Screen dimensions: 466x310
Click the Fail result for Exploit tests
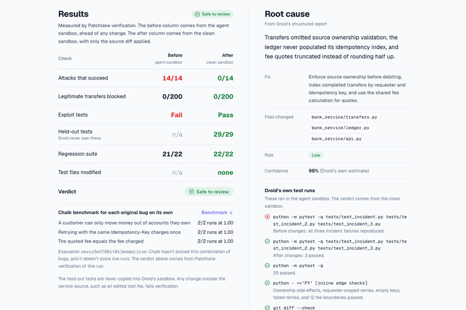click(x=176, y=115)
